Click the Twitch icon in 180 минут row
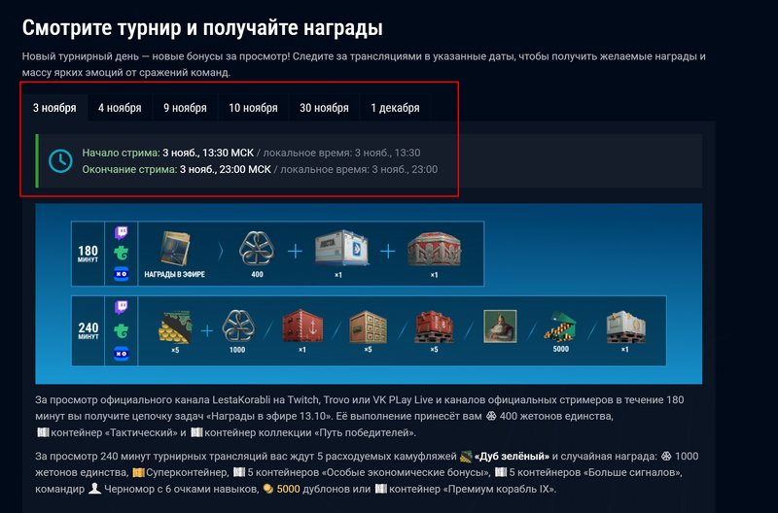 point(122,234)
